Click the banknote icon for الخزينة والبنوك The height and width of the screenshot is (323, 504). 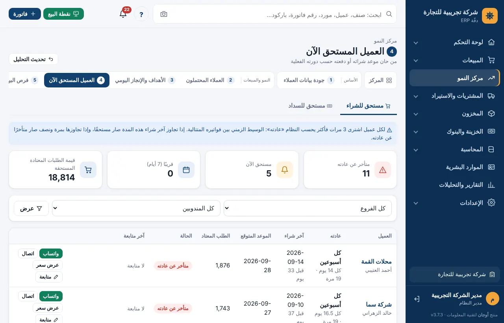point(491,131)
